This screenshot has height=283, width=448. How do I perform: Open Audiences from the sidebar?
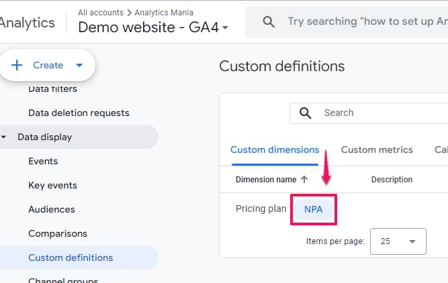(x=51, y=209)
